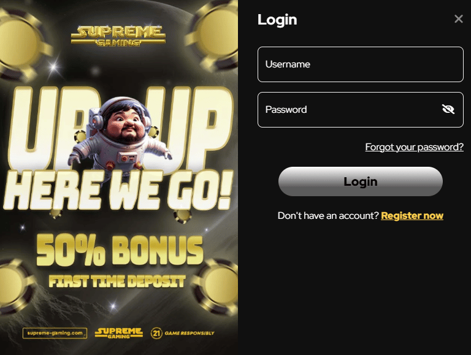Focus the Password input field
Viewport: 471px width, 355px height.
click(361, 110)
